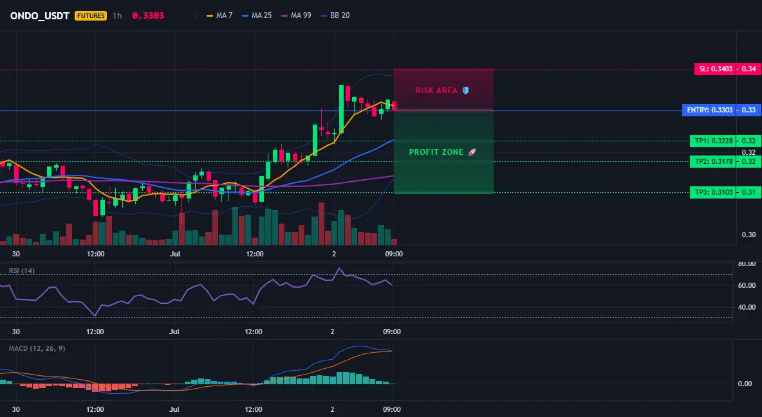Click the 09:00 label on main chart
762x417 pixels.
pyautogui.click(x=394, y=254)
